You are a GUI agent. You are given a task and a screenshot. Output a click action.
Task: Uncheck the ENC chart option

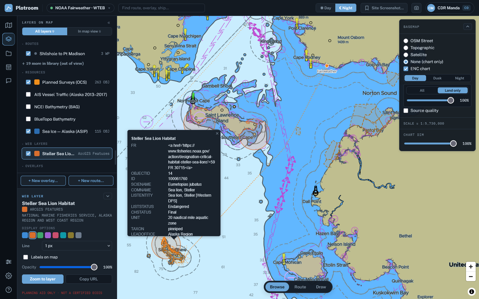406,69
